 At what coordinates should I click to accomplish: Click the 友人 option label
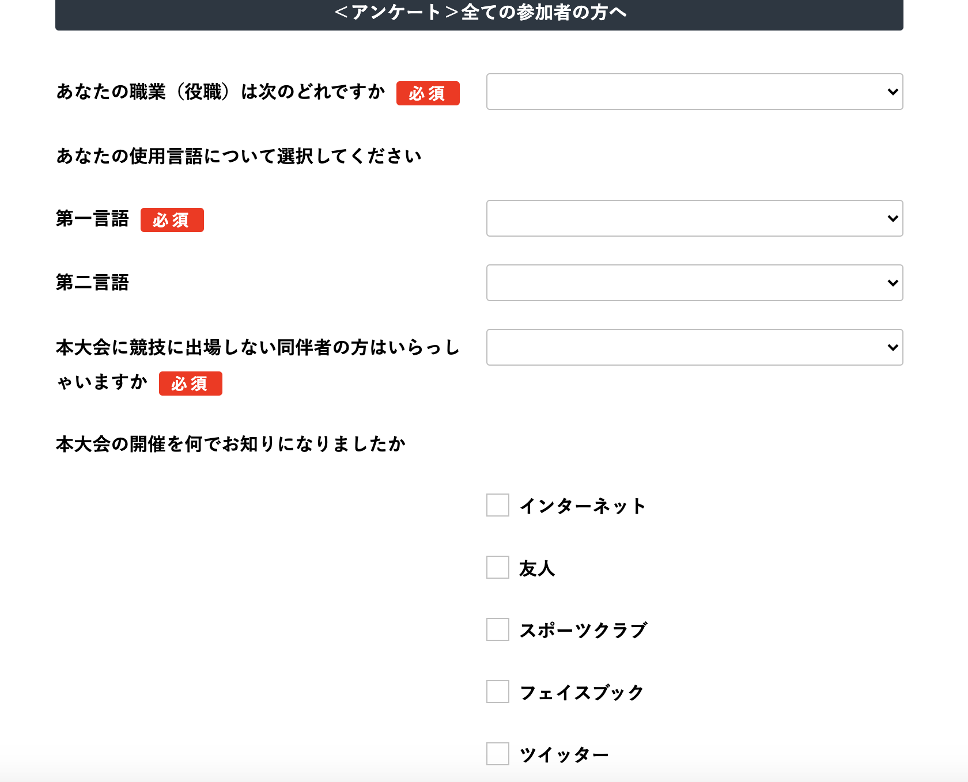pyautogui.click(x=537, y=568)
